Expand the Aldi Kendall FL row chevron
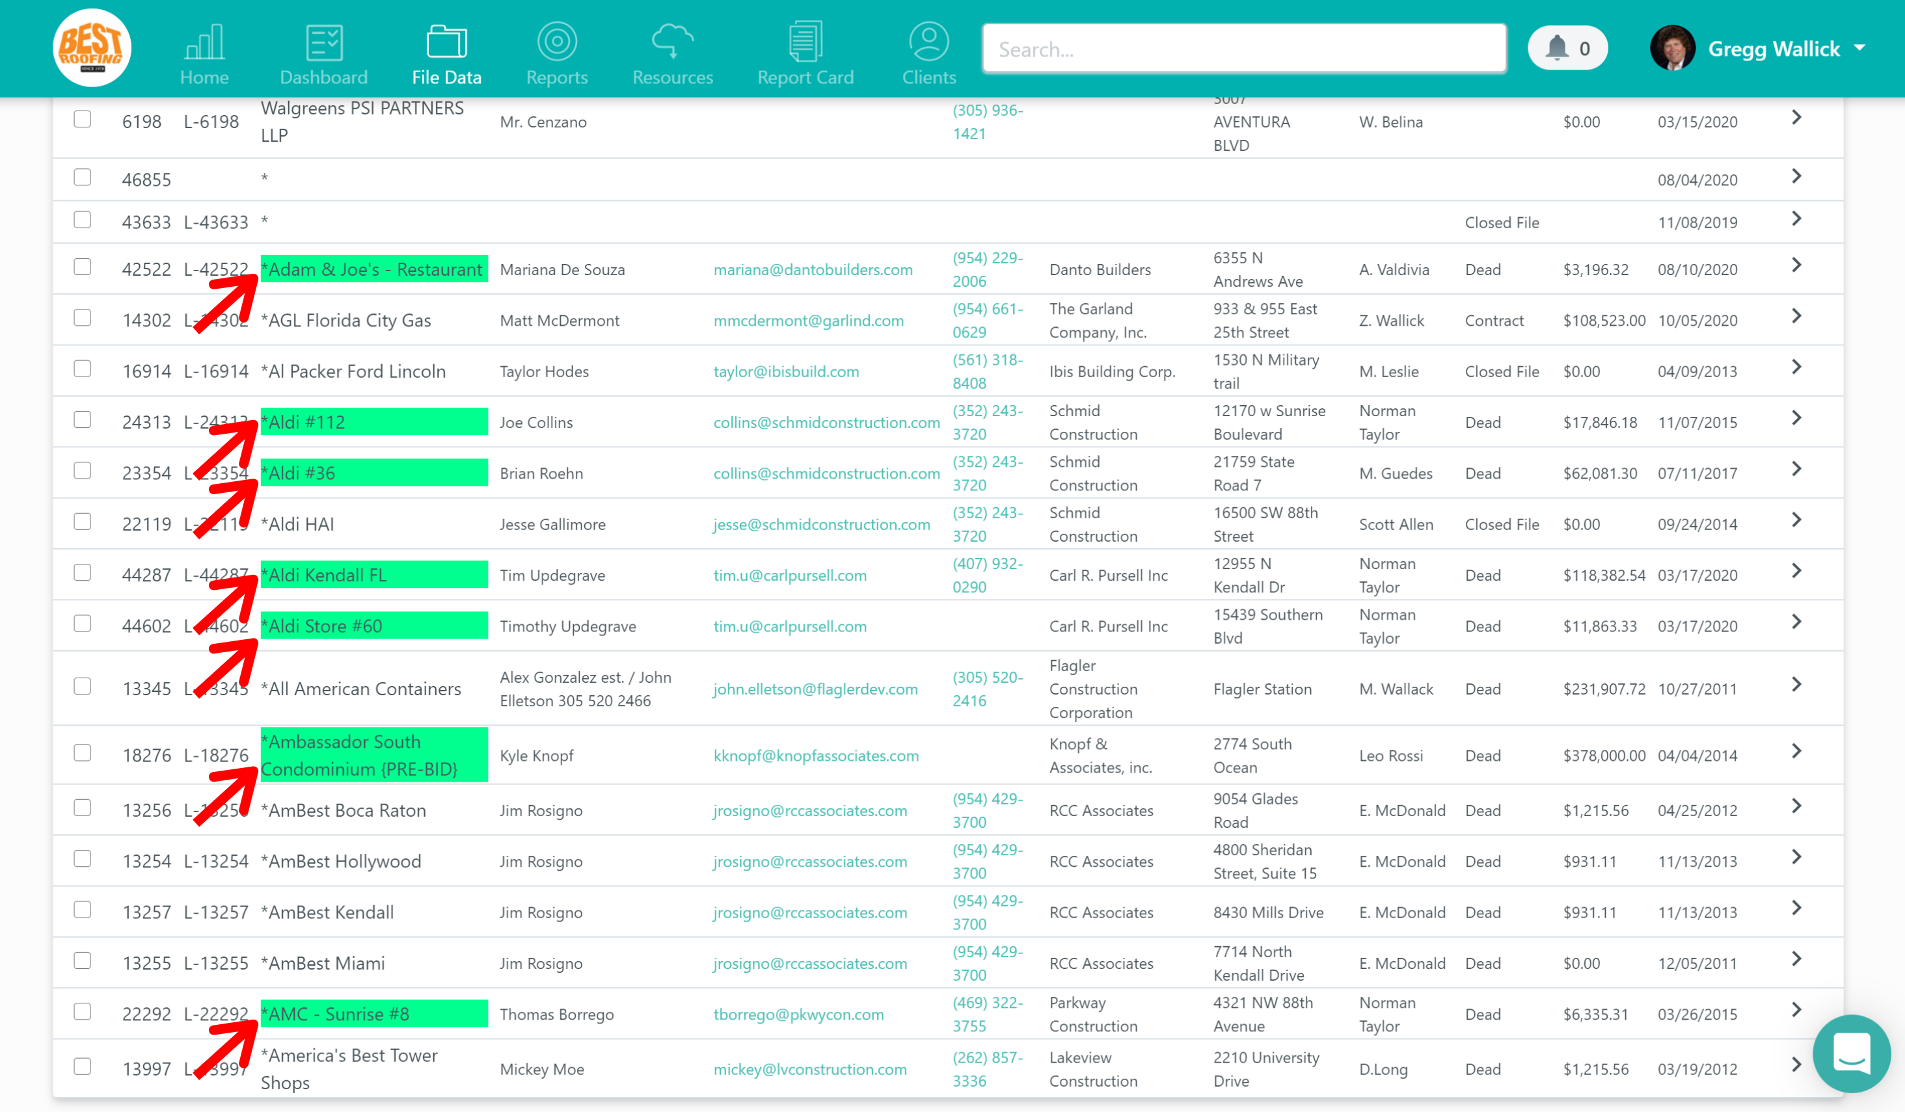 [1796, 571]
